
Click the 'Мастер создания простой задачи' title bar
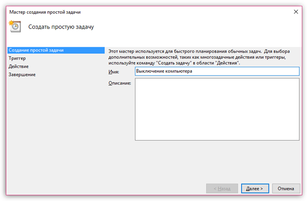45,12
